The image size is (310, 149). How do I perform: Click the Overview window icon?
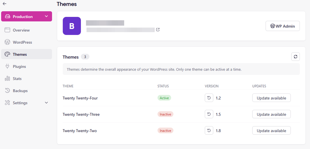click(7, 30)
